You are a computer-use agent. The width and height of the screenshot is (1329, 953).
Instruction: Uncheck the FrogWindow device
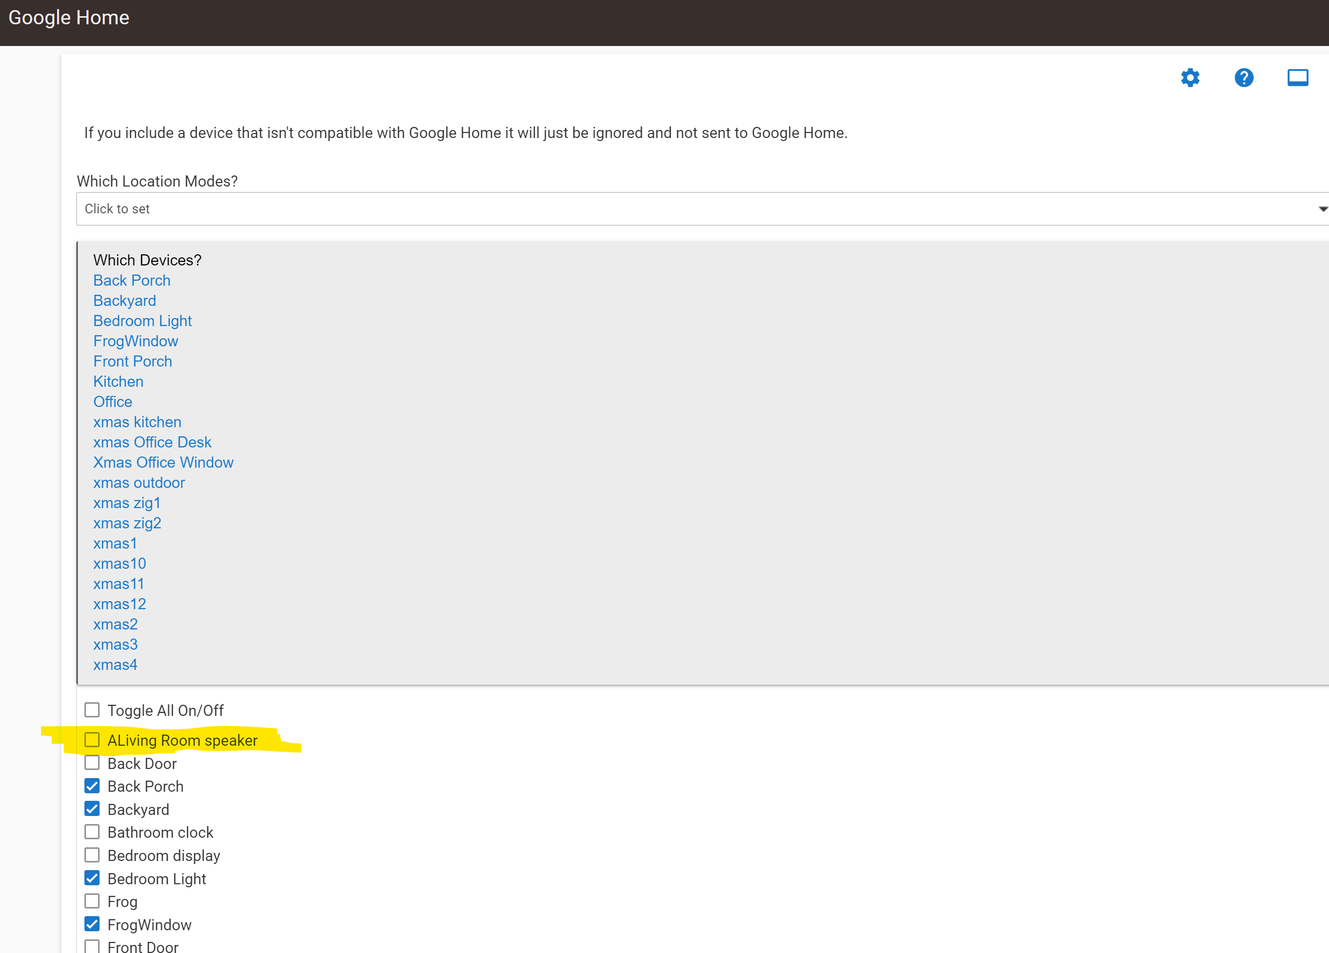point(92,924)
